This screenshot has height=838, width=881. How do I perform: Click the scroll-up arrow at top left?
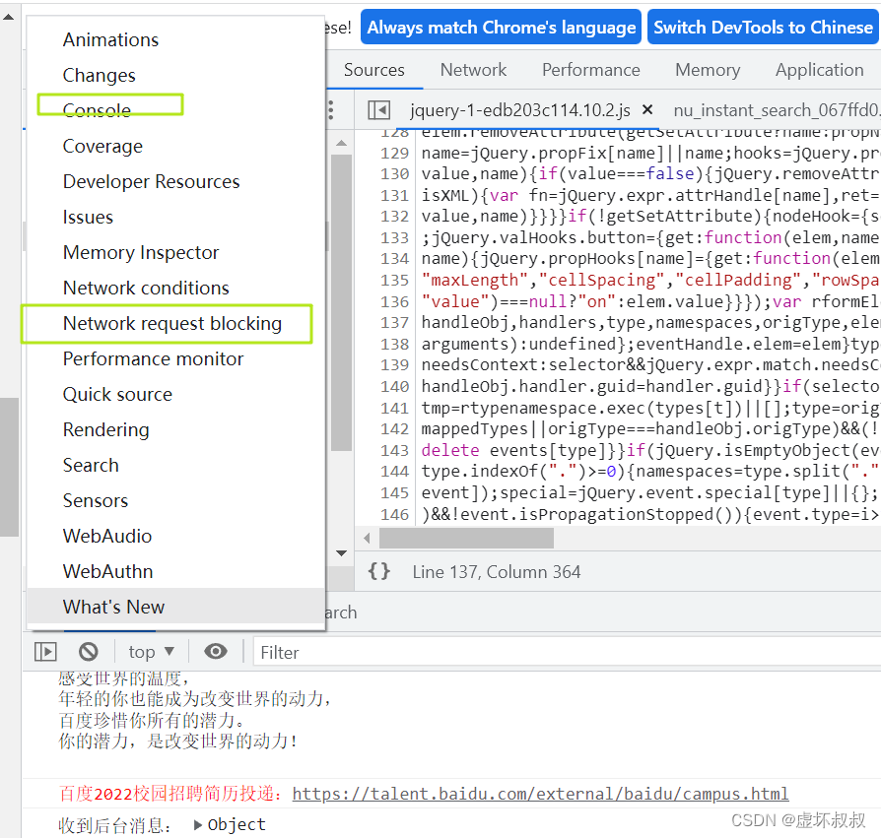pos(9,17)
